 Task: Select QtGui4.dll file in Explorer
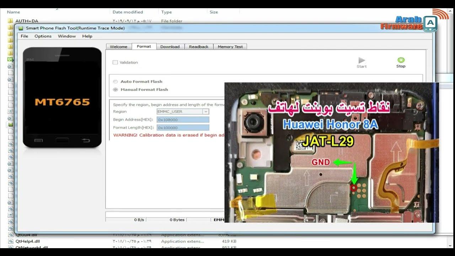[x=26, y=235]
